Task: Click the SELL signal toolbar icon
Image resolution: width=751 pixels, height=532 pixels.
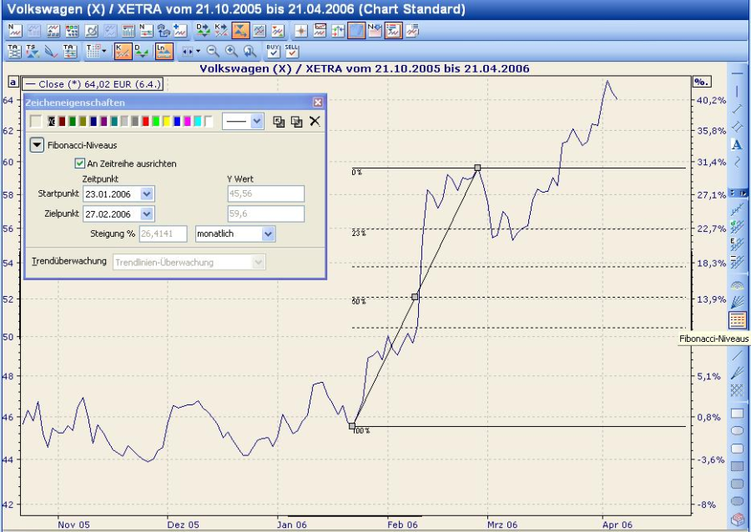Action: pos(291,51)
